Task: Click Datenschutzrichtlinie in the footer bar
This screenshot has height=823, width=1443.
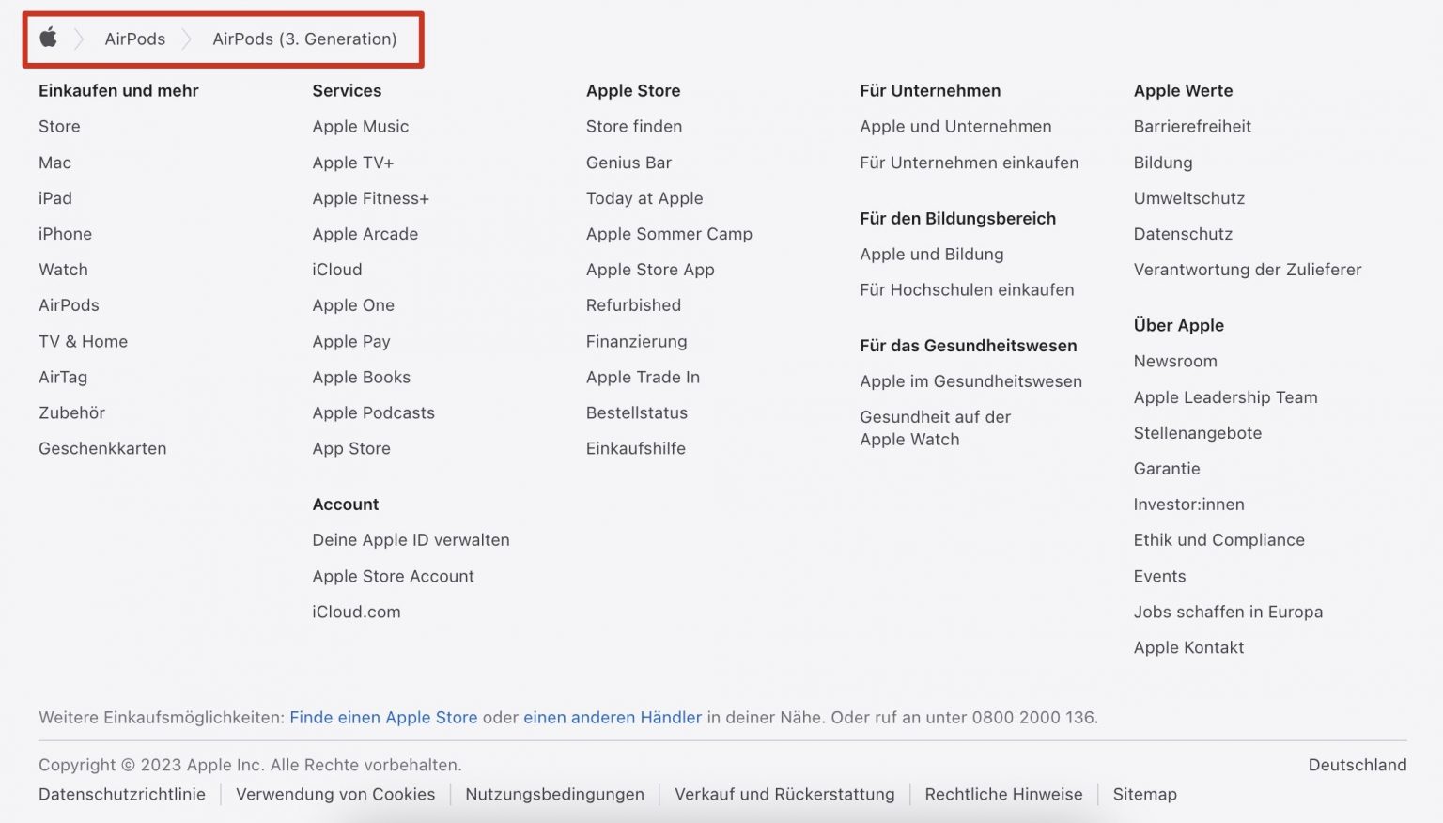Action: pos(121,794)
